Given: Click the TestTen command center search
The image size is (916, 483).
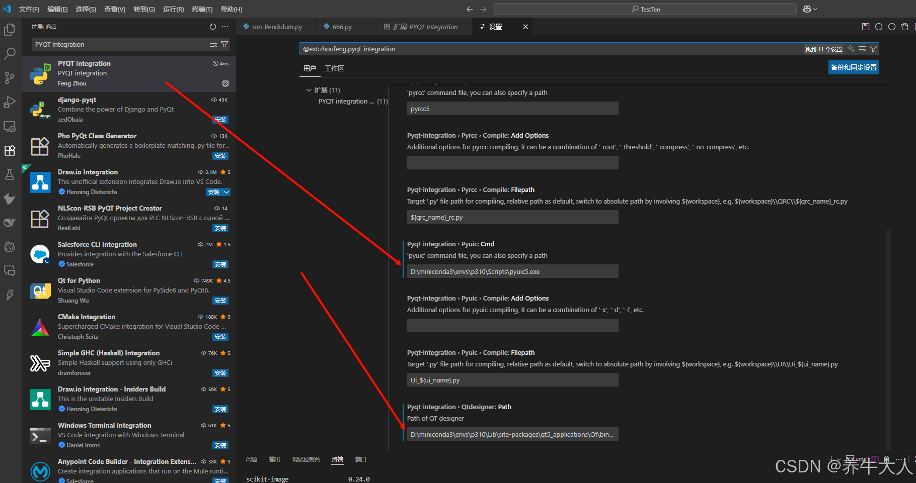Looking at the screenshot, I should 645,9.
